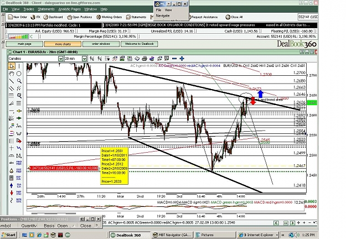
Task: Switch to the more charts tab
Action: click(63, 44)
